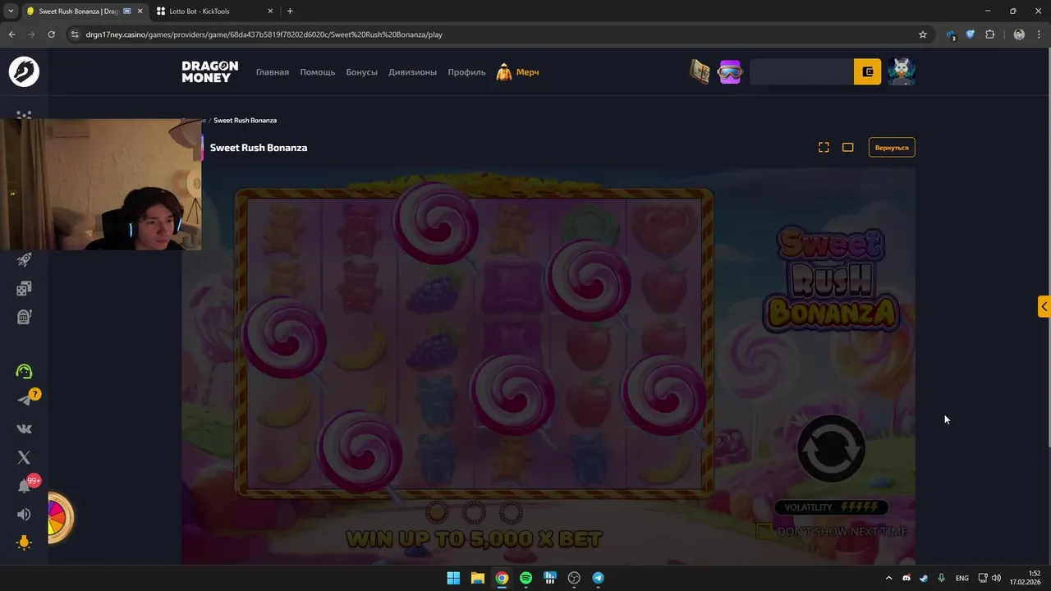1051x591 pixels.
Task: Click Sweet Rush Bonanza breadcrumb text
Action: tap(245, 120)
